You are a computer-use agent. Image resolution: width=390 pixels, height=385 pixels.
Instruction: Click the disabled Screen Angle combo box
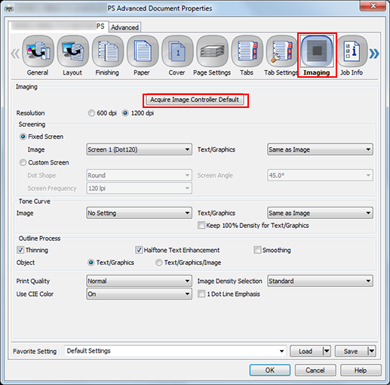coord(320,175)
